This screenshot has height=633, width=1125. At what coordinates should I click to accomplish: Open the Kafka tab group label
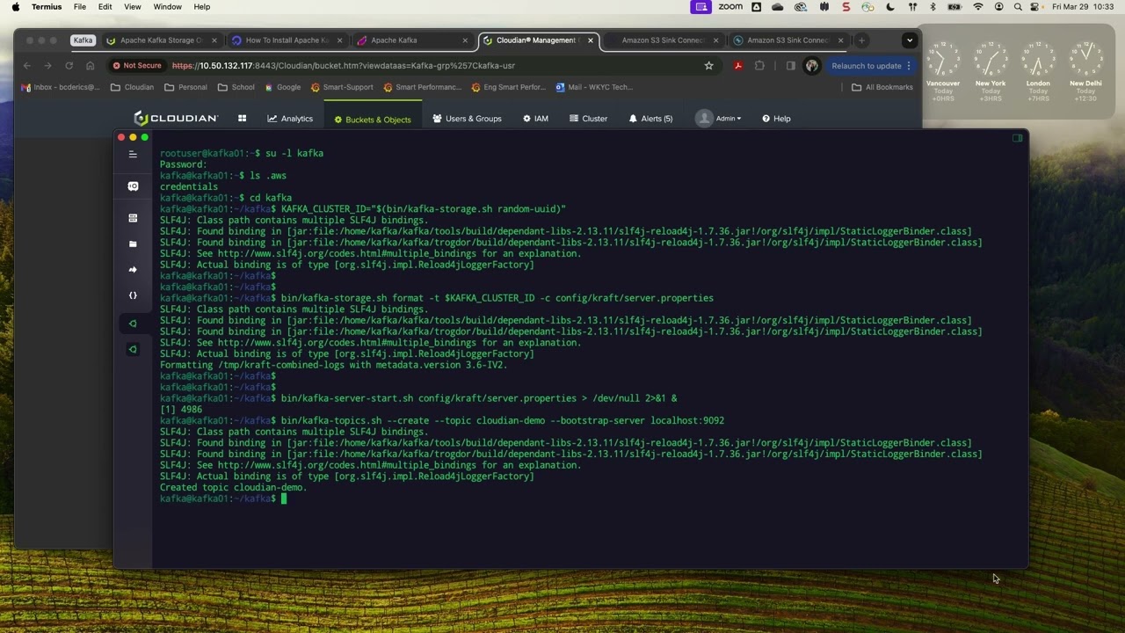(83, 40)
